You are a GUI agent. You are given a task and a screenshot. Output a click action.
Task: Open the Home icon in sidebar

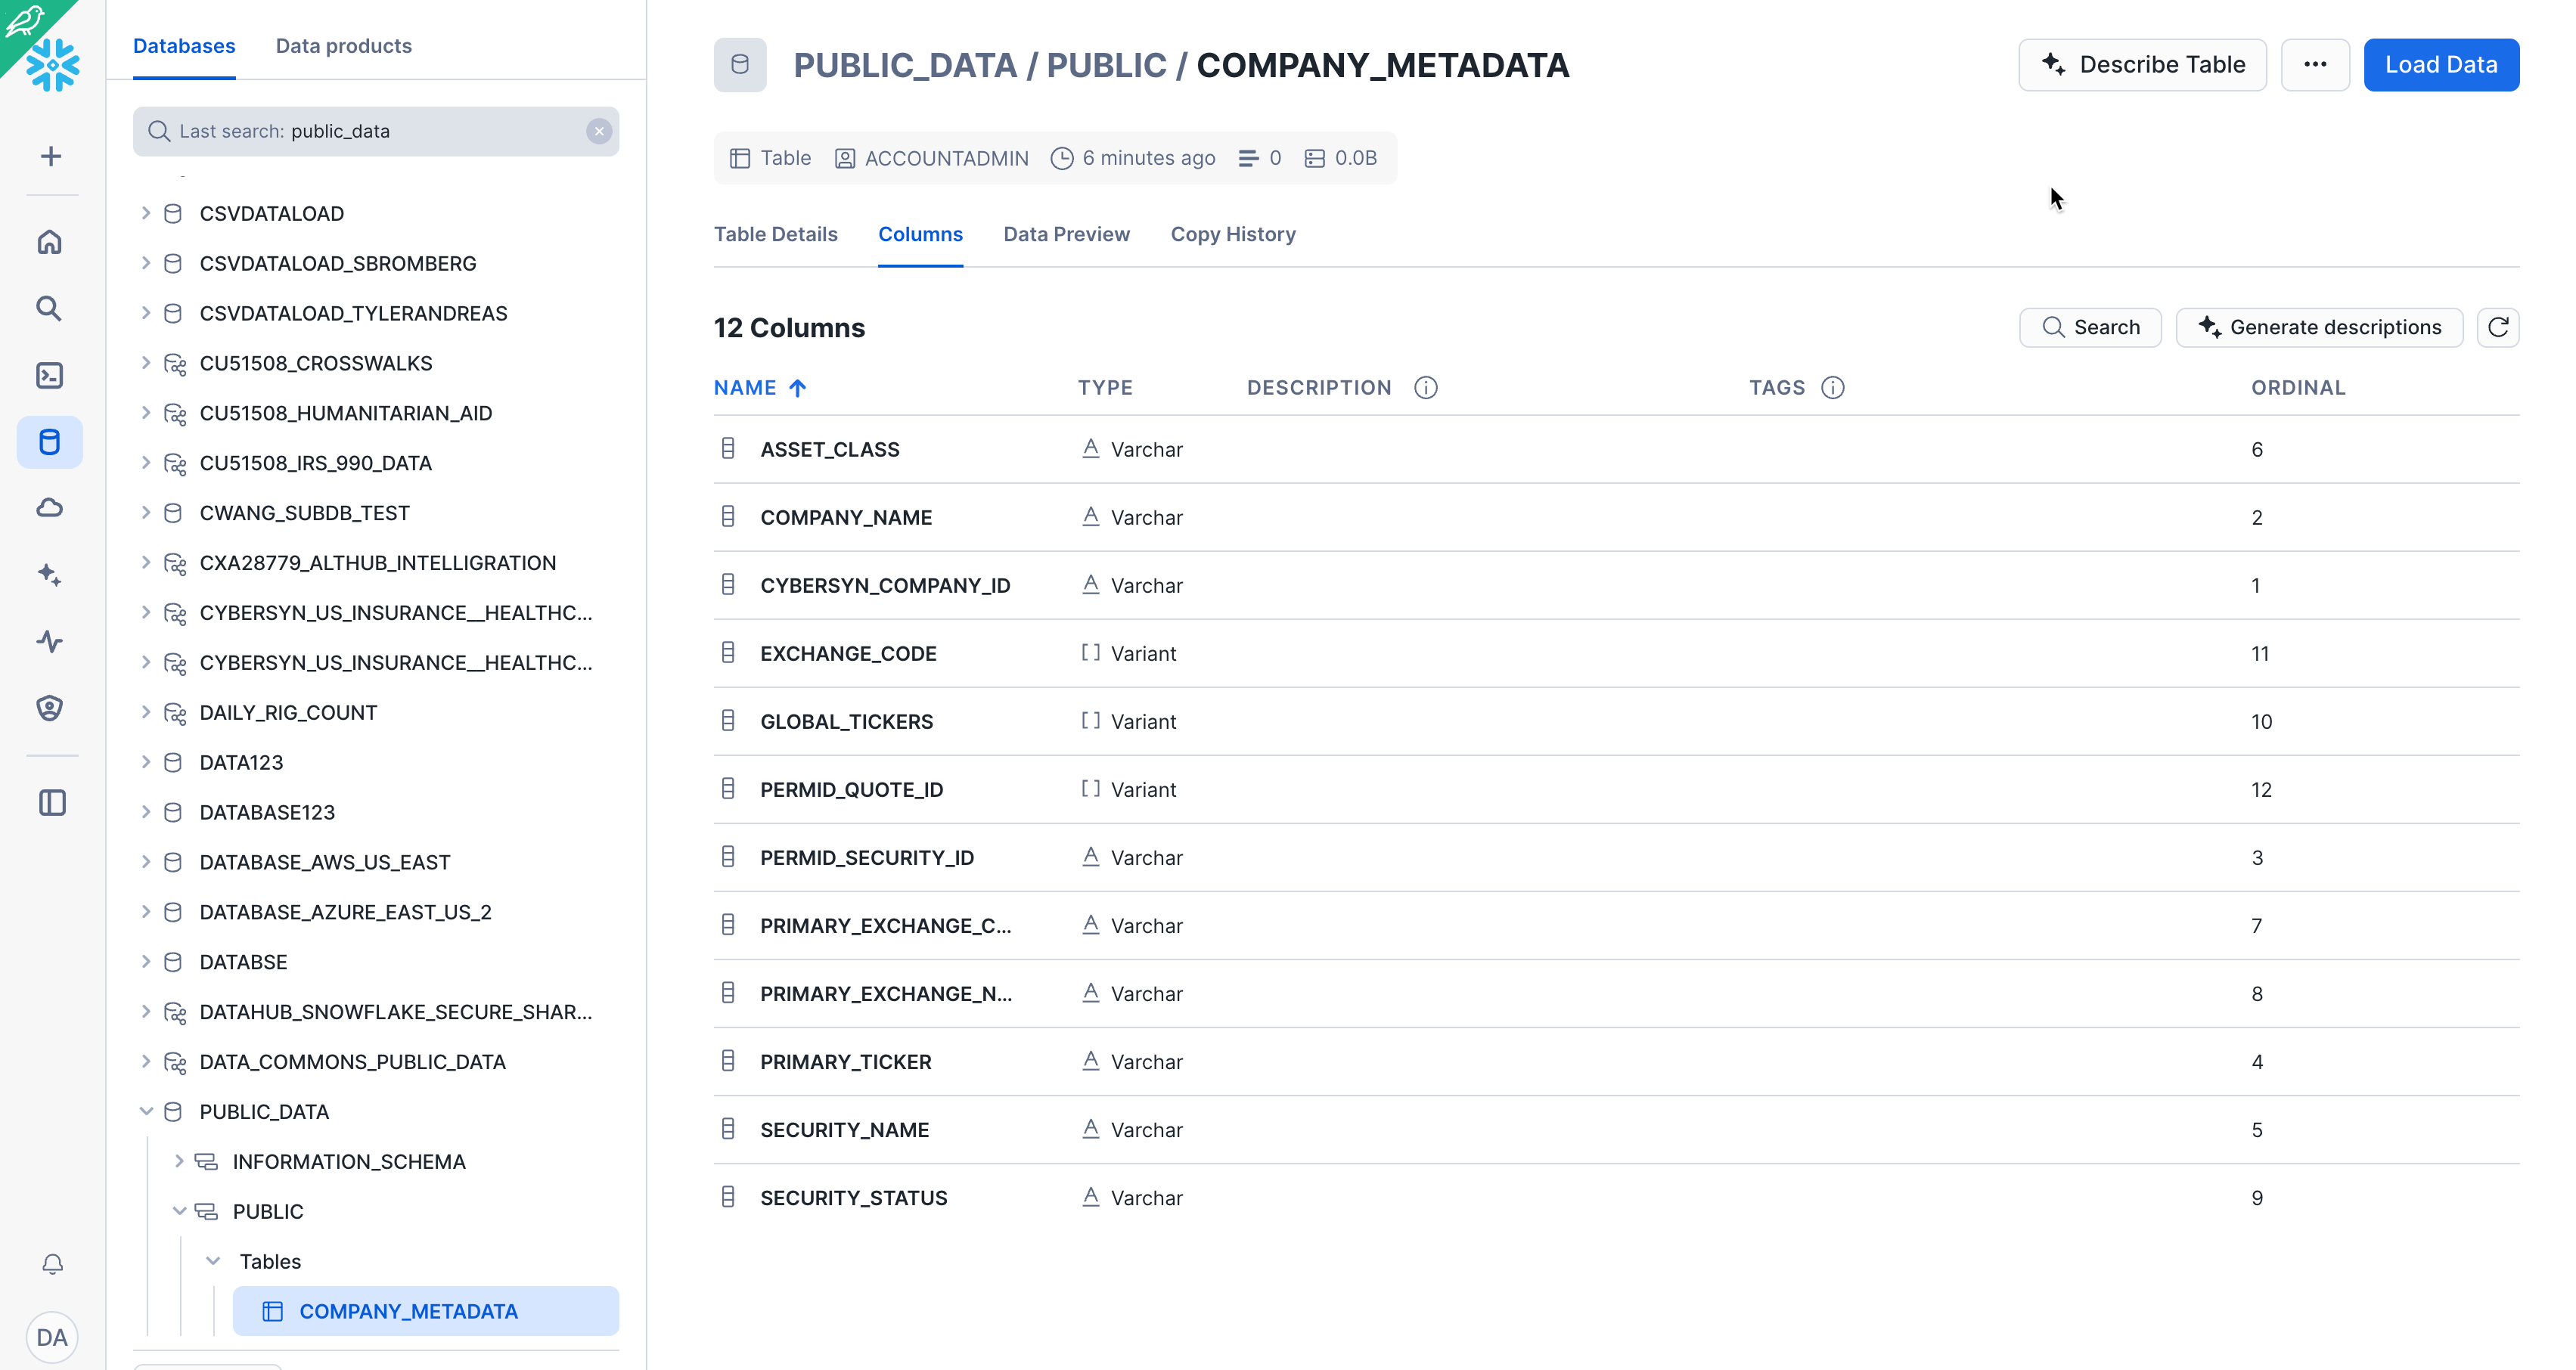point(50,242)
